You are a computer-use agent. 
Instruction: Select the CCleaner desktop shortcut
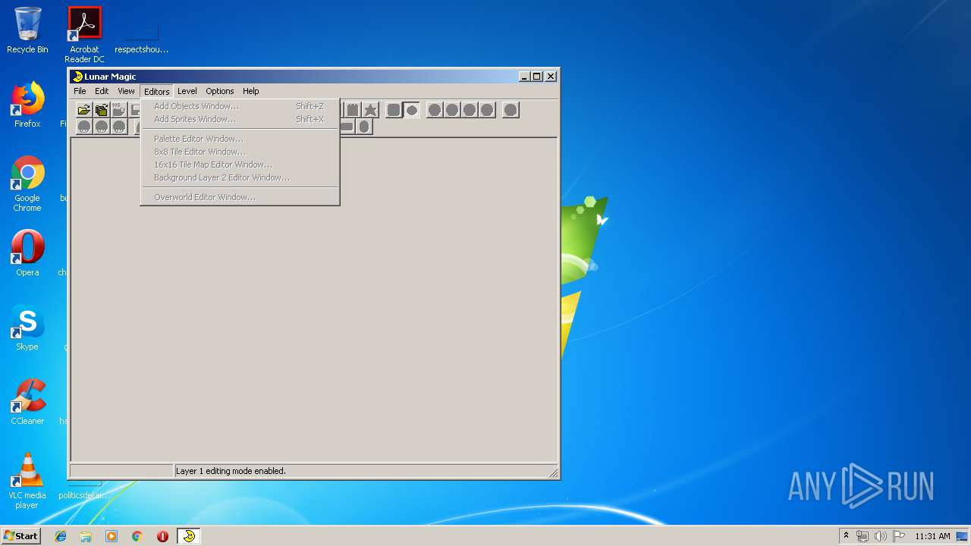pyautogui.click(x=27, y=402)
